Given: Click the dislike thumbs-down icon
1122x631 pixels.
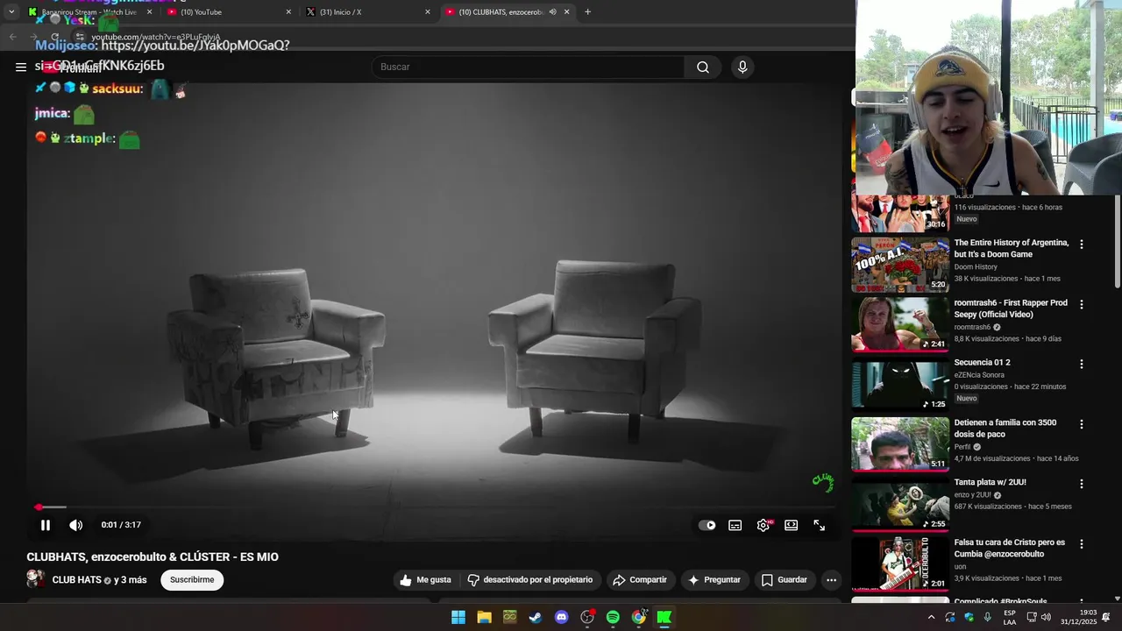Looking at the screenshot, I should click(473, 580).
